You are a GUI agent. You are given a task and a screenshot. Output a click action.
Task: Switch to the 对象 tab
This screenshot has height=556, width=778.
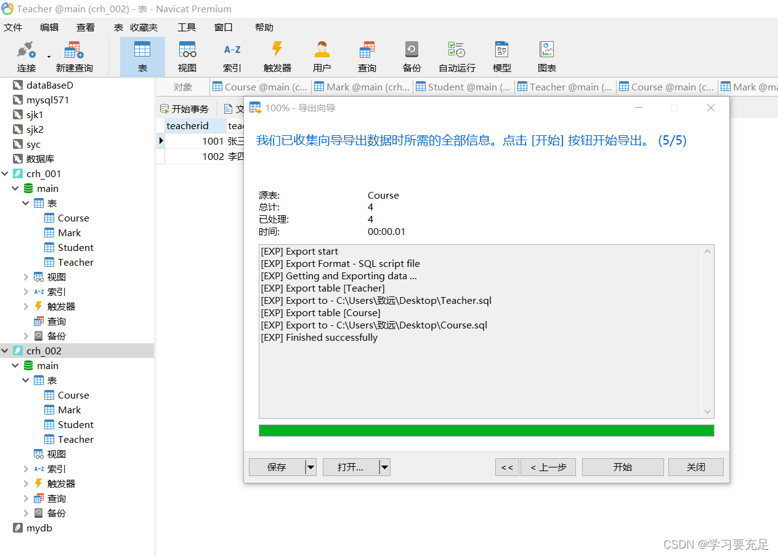(183, 87)
